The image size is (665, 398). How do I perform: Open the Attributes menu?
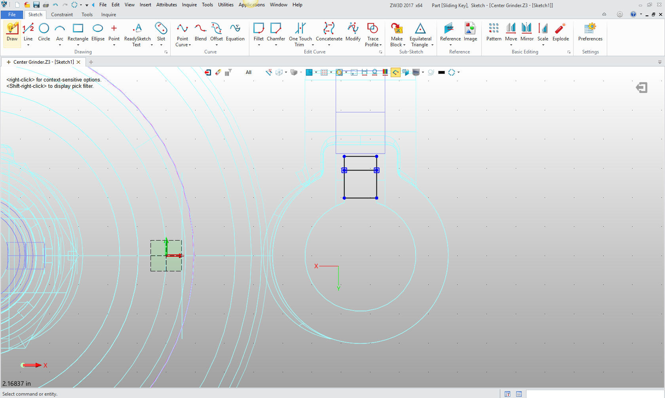click(x=167, y=5)
